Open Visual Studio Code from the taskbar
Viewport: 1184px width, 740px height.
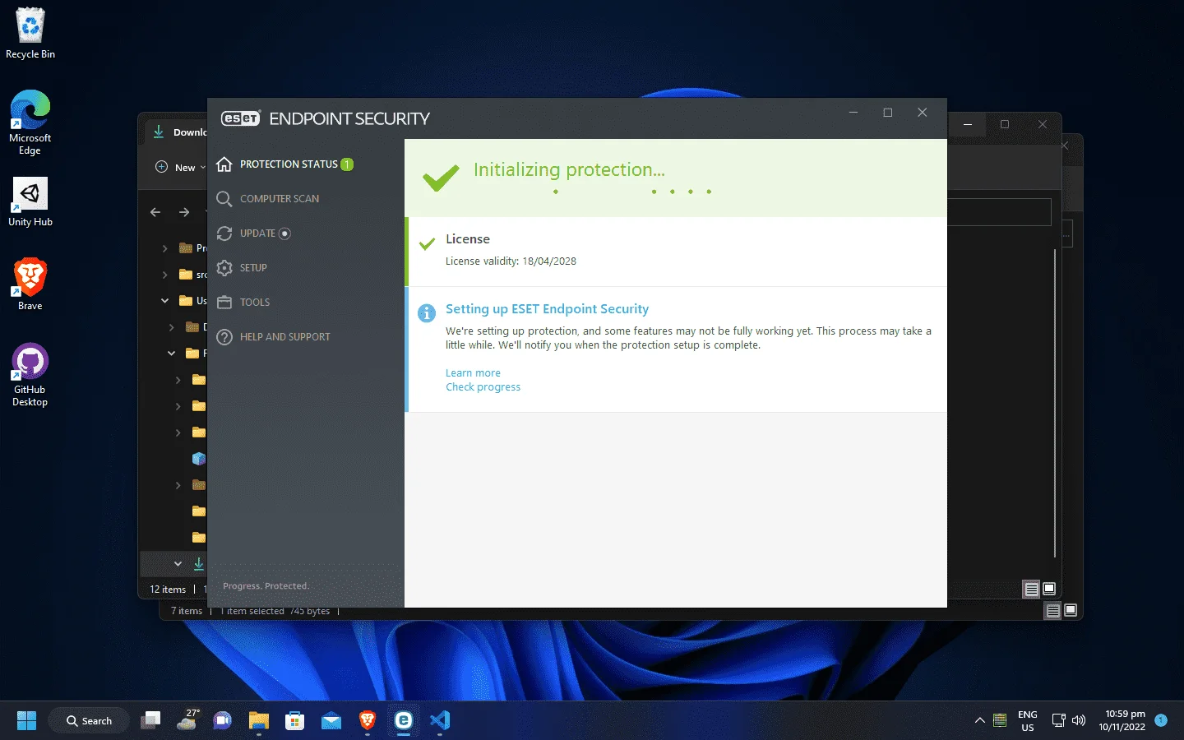440,721
